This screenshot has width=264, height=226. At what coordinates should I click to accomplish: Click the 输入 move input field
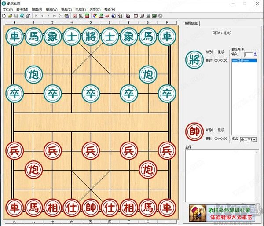click(248, 55)
